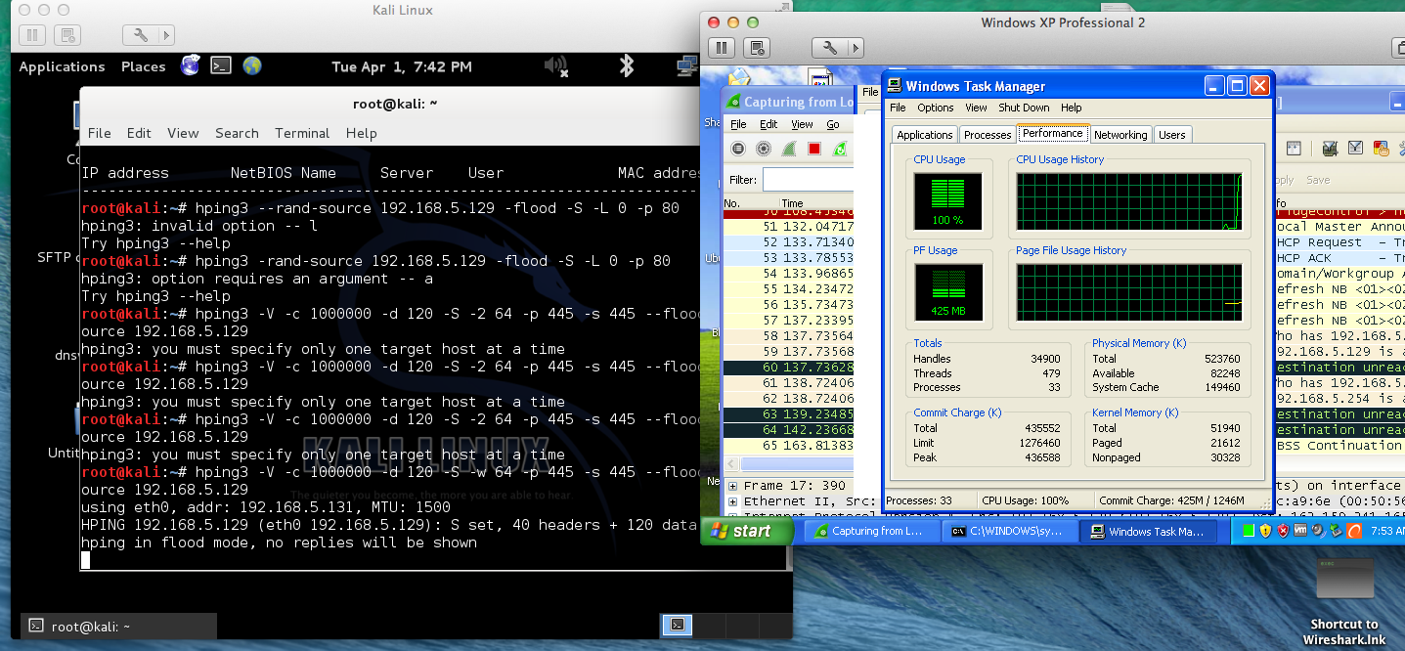Click the clock showing Tue Apr 1
Image resolution: width=1405 pixels, height=651 pixels.
coord(402,66)
